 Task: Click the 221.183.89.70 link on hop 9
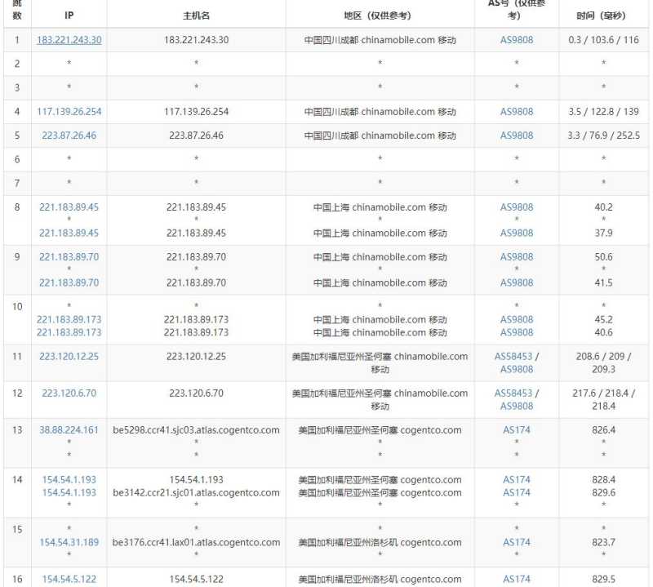click(69, 257)
